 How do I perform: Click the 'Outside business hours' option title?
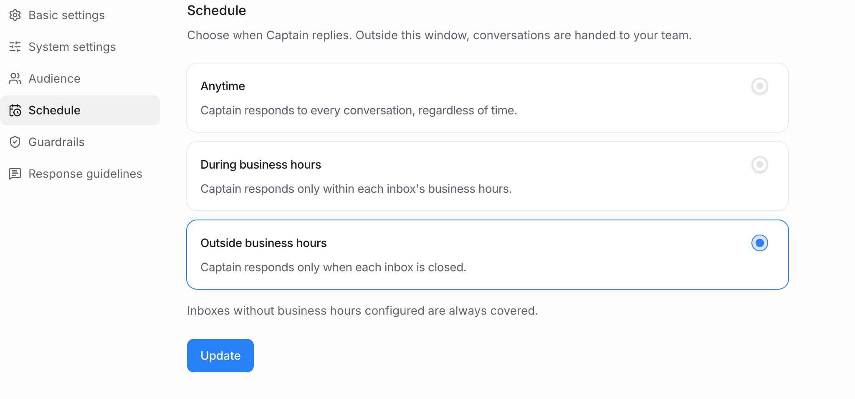click(x=264, y=243)
